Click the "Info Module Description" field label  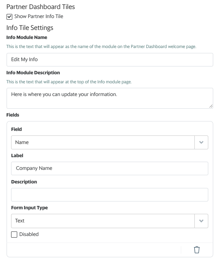(33, 73)
